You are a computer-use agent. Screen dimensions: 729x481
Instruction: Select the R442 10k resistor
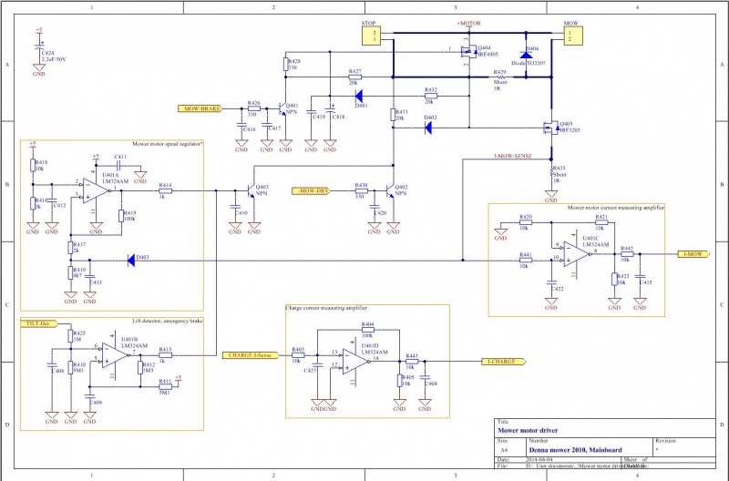627,254
